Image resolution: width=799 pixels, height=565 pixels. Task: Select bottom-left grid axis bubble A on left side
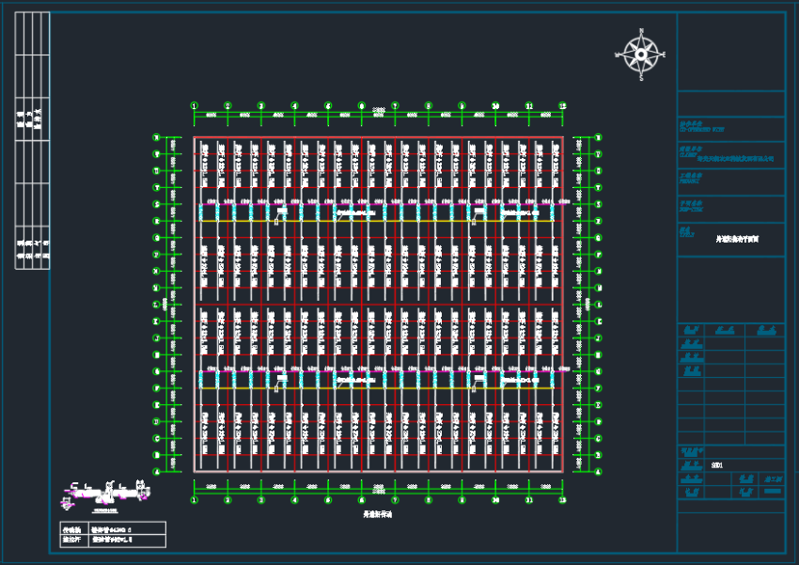(156, 470)
